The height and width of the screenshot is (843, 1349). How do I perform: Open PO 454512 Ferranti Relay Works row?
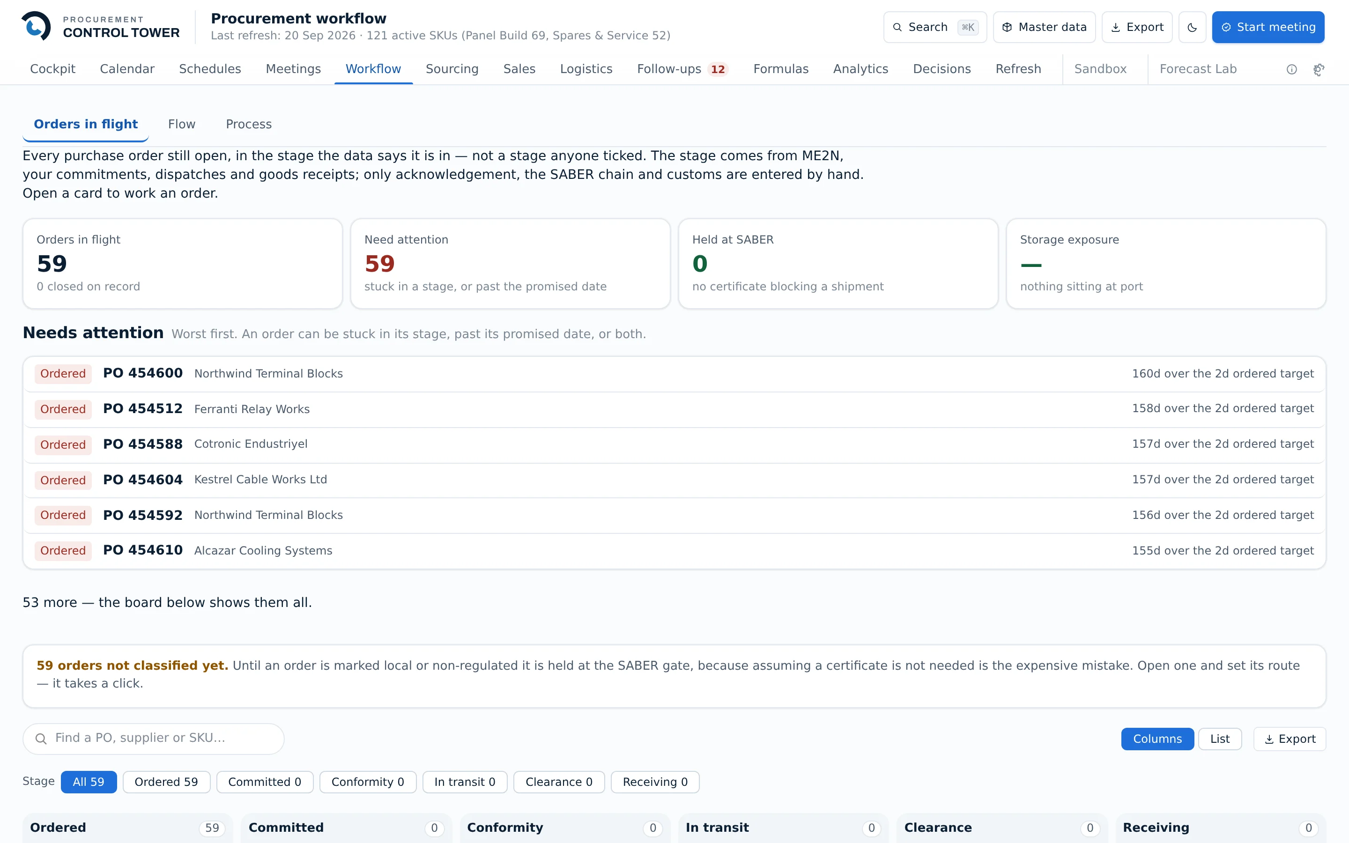click(674, 409)
